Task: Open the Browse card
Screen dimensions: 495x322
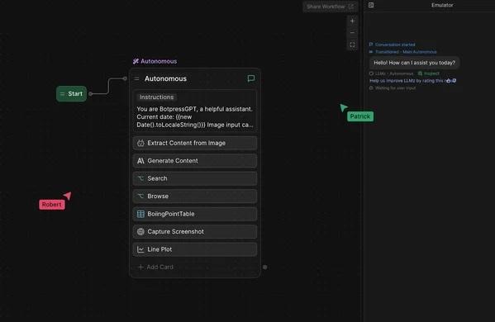Action: tap(195, 197)
